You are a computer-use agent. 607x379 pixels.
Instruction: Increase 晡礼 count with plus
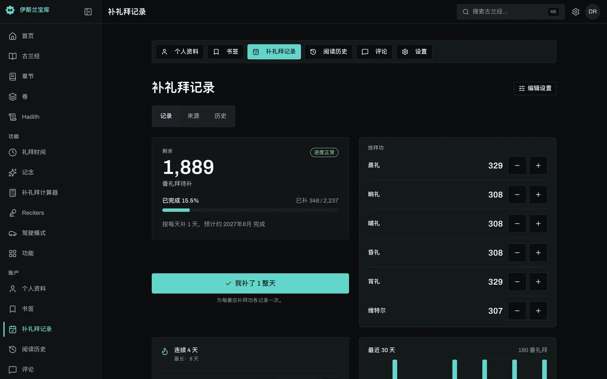point(538,224)
